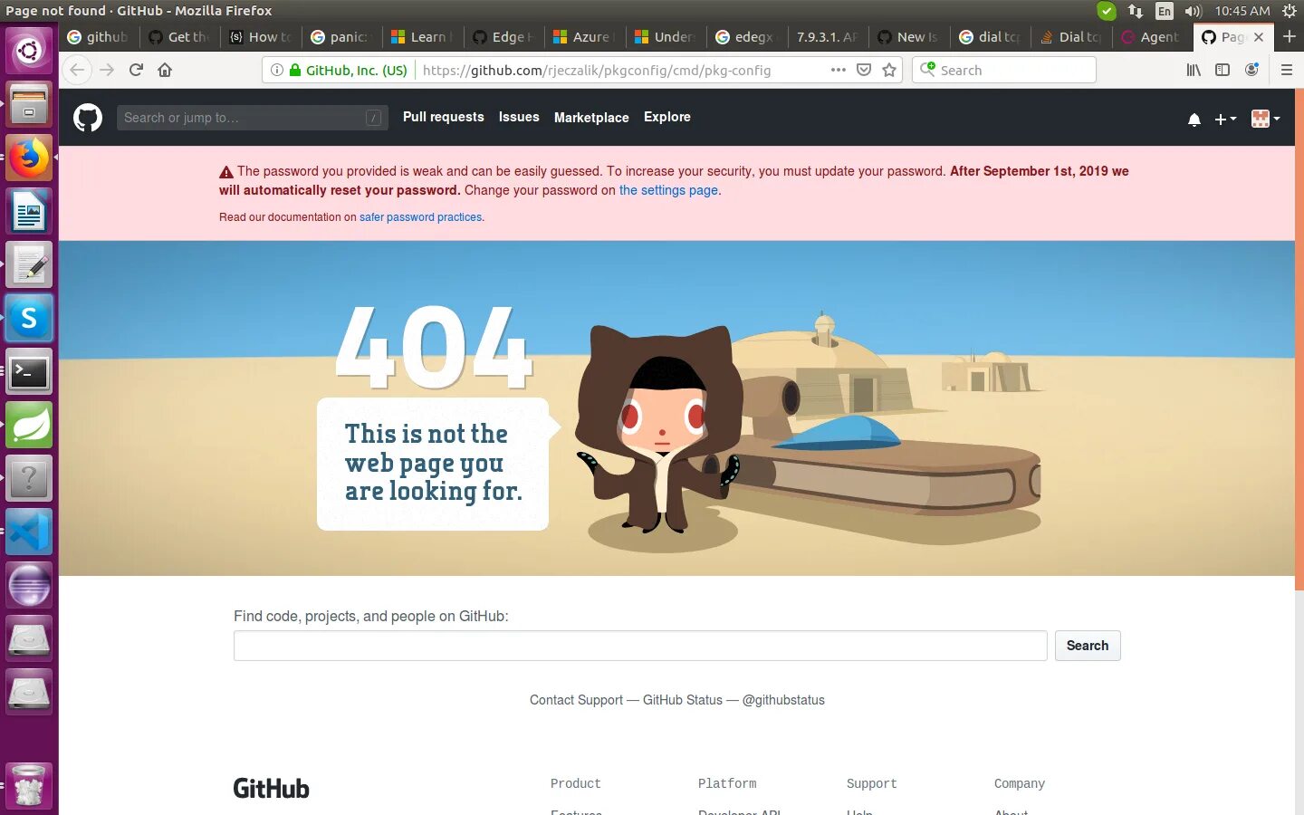Open Firefox home page button
The width and height of the screenshot is (1304, 815).
(165, 70)
